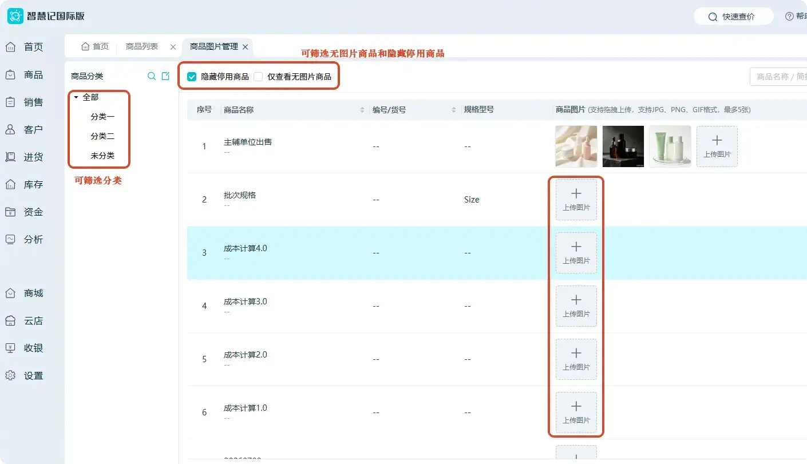Image resolution: width=807 pixels, height=464 pixels.
Task: Open the 库存 sidebar icon
Action: [10, 185]
